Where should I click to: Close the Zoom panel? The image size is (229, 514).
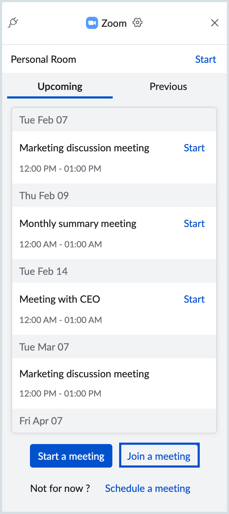[x=215, y=22]
